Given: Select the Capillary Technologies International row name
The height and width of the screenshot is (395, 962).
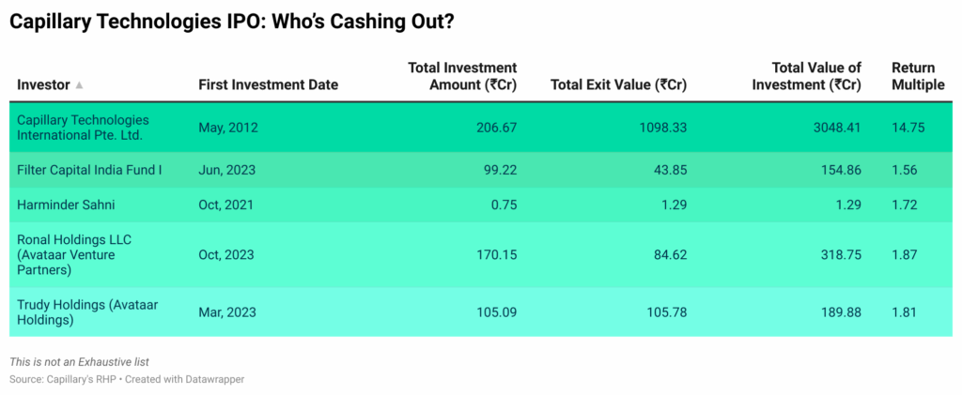Looking at the screenshot, I should tap(83, 128).
